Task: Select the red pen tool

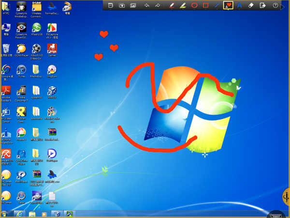Action: tap(172, 5)
